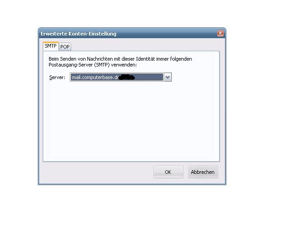This screenshot has height=230, width=288.
Task: Click the empty area of SMTP panel
Action: coord(131,121)
